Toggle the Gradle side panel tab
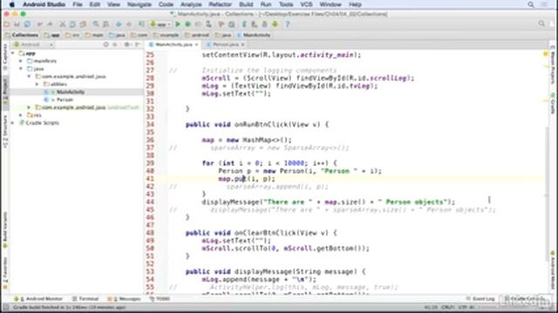This screenshot has height=313, width=558. (553, 103)
